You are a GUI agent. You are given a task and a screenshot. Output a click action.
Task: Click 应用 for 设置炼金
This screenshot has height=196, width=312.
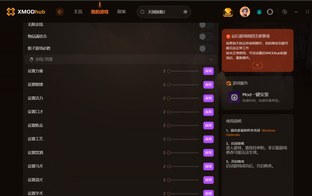coord(208,125)
